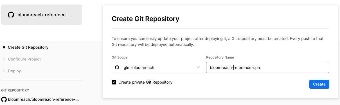This screenshot has height=105, width=340.
Task: Click the blue Create button
Action: [x=319, y=84]
